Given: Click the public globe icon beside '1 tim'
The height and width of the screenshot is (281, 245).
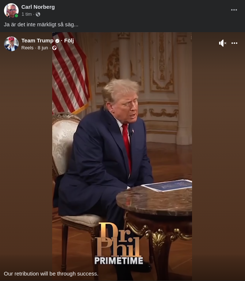Looking at the screenshot, I should (x=38, y=14).
